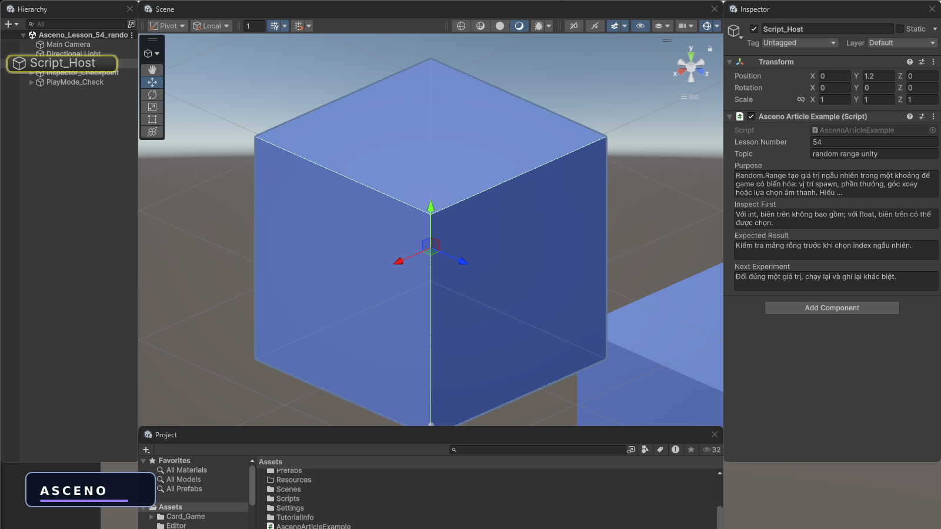Screen dimensions: 941x529
Task: Select the Hand (View) tool
Action: (x=152, y=70)
